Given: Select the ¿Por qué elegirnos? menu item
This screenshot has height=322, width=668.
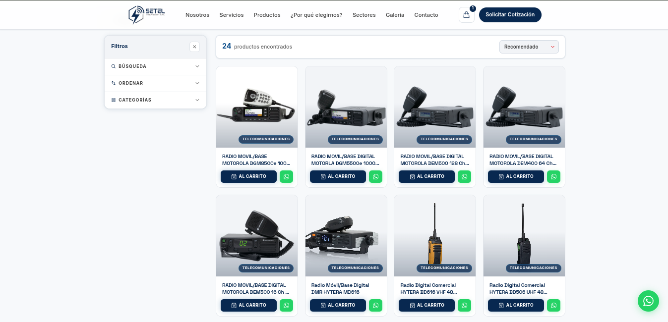Looking at the screenshot, I should (316, 15).
